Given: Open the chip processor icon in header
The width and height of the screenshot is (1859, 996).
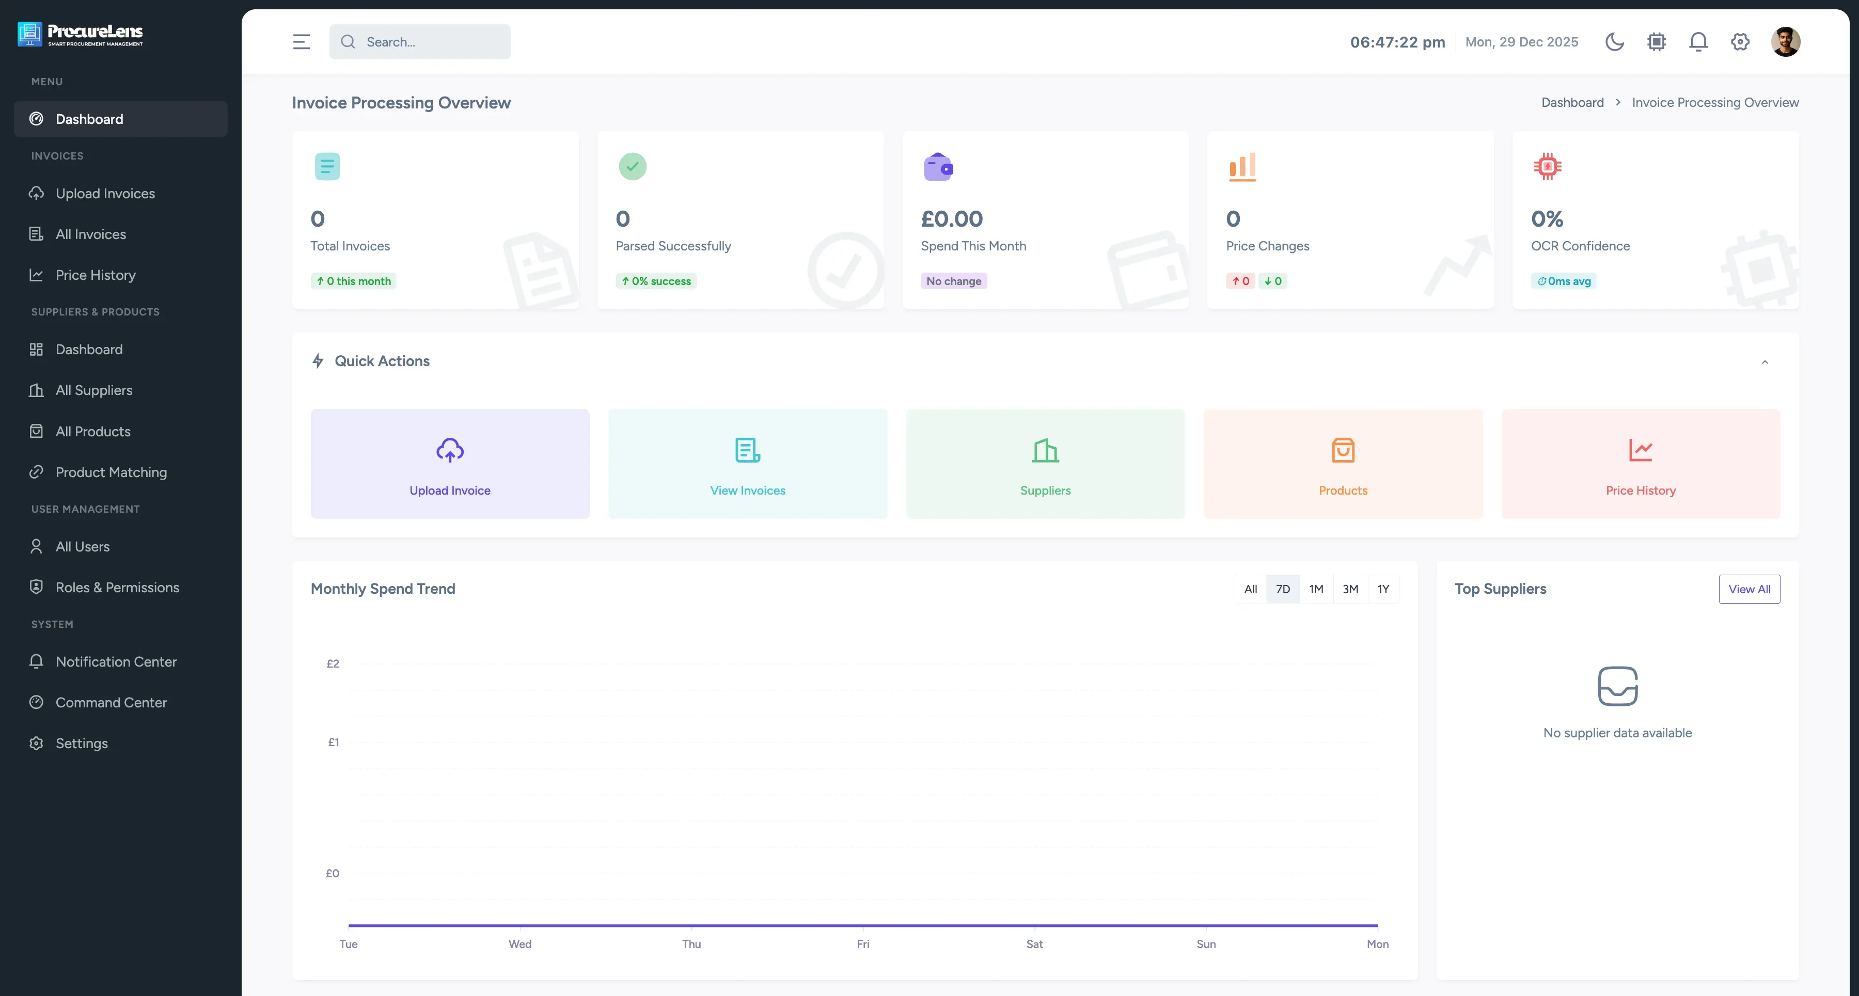Looking at the screenshot, I should click(x=1656, y=42).
